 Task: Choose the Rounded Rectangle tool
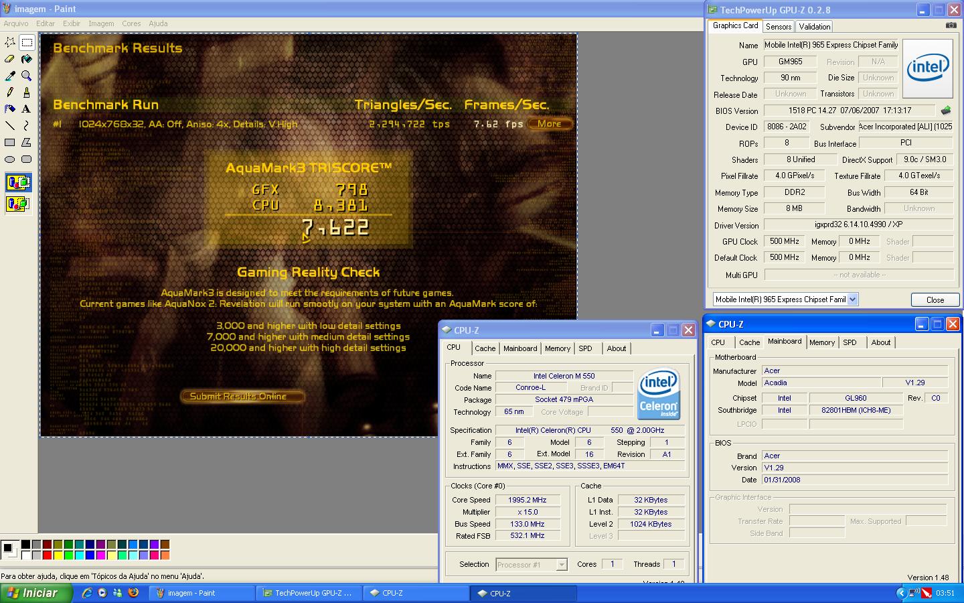click(x=27, y=159)
